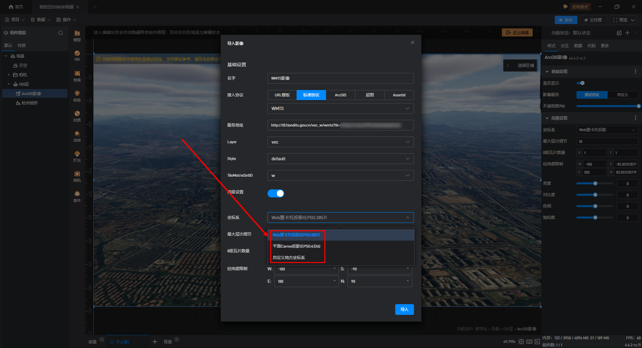Open the 交互 tab in properties panel
The image size is (642, 348).
point(564,46)
